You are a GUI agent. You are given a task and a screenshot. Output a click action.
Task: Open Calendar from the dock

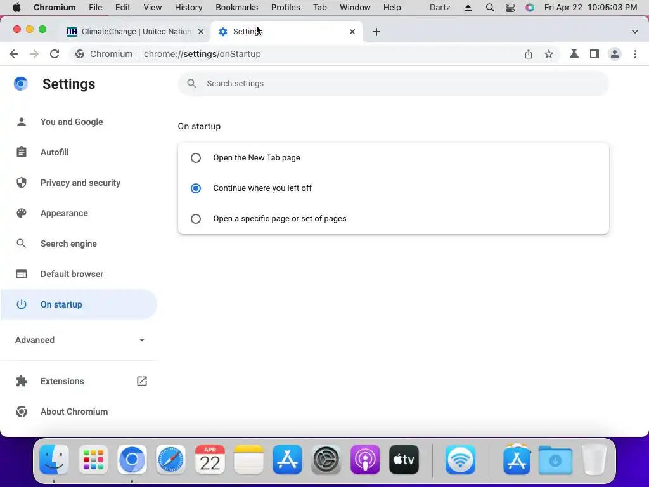pyautogui.click(x=210, y=460)
